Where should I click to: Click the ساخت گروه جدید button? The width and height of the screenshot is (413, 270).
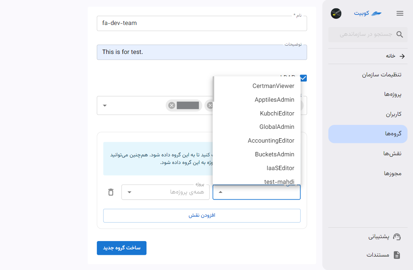pyautogui.click(x=121, y=248)
